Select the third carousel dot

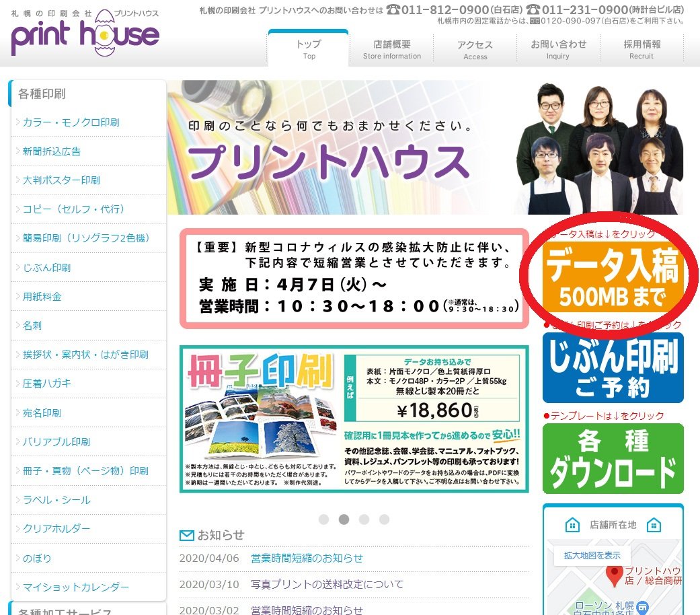[x=364, y=519]
